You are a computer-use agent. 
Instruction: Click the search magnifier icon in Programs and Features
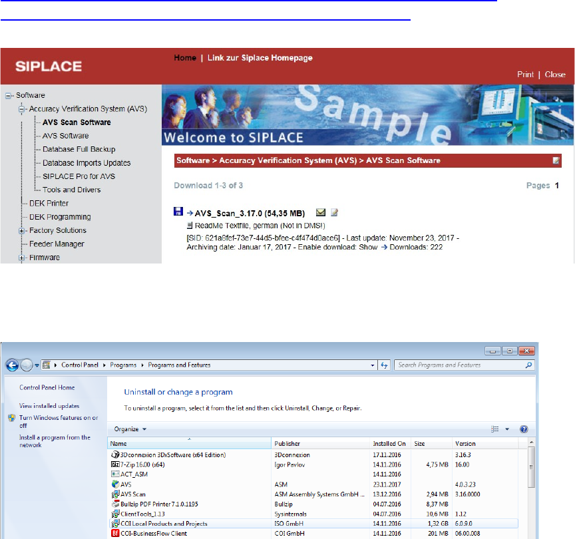pos(528,365)
